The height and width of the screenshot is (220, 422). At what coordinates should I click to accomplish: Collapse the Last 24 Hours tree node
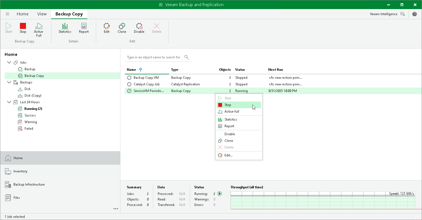click(x=9, y=102)
